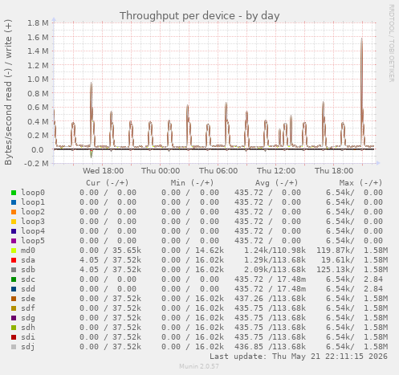Click the sdf olive-gold legend swatch
Screen dimensions: 399x375
pyautogui.click(x=14, y=308)
